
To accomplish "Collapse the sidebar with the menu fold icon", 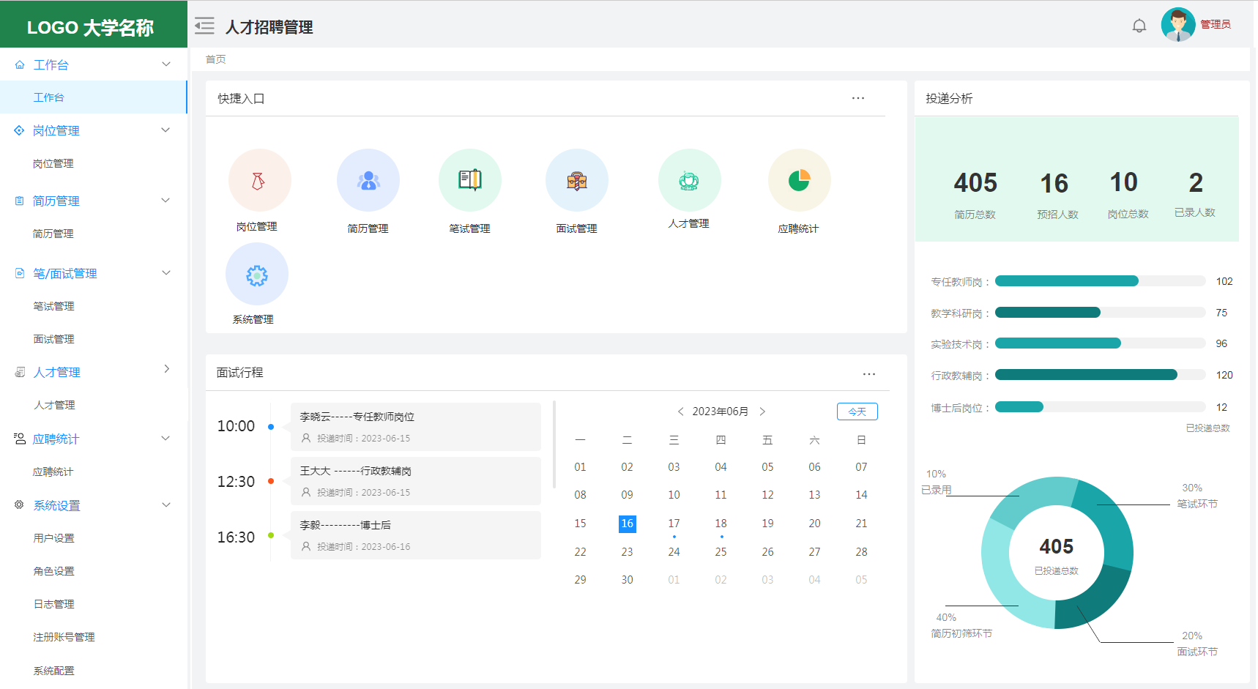I will [204, 26].
